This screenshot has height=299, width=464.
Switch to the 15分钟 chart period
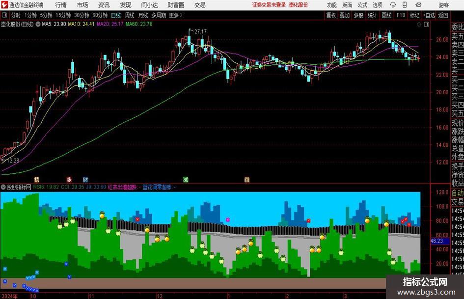tap(63, 15)
